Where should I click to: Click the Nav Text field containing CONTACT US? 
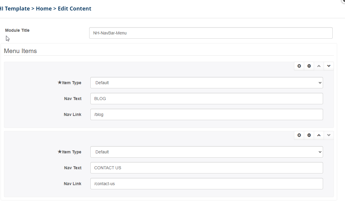[x=207, y=168]
